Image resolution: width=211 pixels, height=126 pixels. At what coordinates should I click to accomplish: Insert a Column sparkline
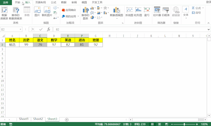(138, 12)
